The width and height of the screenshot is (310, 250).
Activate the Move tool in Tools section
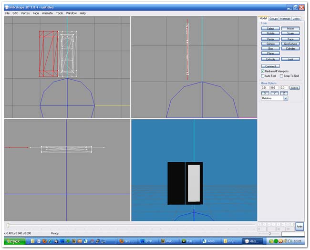coord(290,29)
